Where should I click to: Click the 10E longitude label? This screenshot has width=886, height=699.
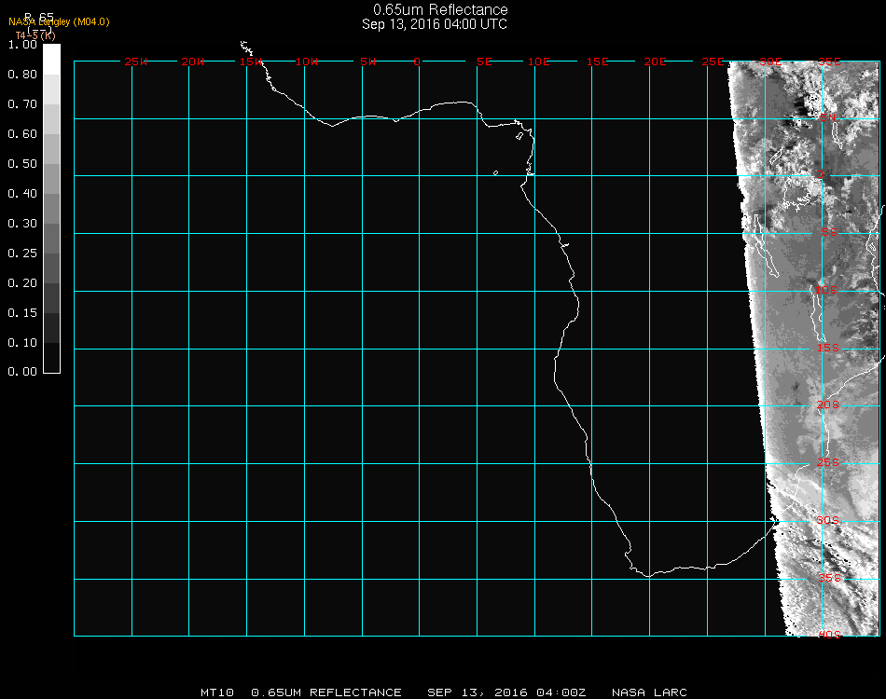539,62
